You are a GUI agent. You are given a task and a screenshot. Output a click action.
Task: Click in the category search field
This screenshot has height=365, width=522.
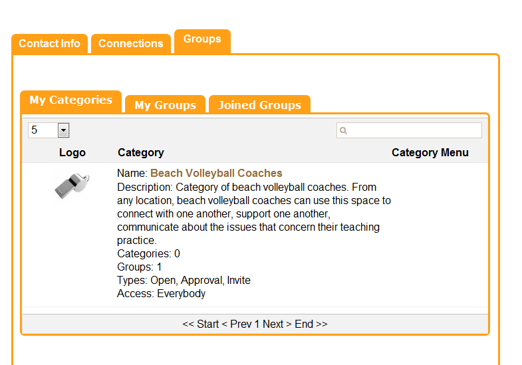click(x=409, y=130)
